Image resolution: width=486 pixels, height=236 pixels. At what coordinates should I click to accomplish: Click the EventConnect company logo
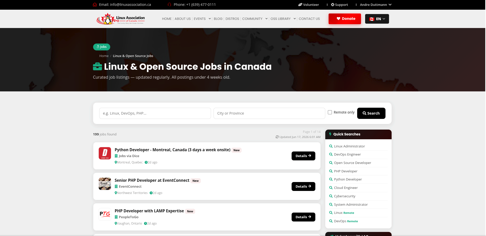click(105, 184)
